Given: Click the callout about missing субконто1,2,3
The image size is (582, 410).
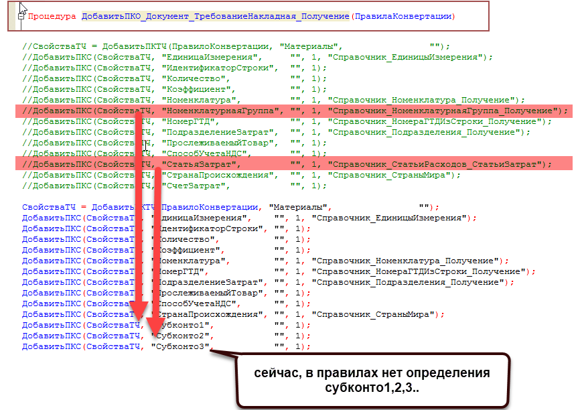Looking at the screenshot, I should (x=372, y=380).
